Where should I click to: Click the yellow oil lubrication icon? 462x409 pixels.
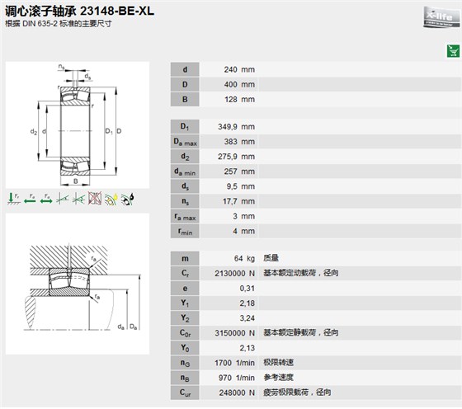tap(111, 199)
